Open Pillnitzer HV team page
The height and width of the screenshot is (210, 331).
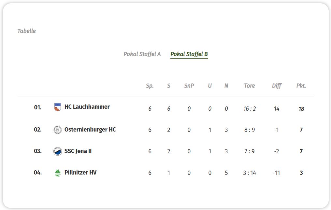pos(80,173)
